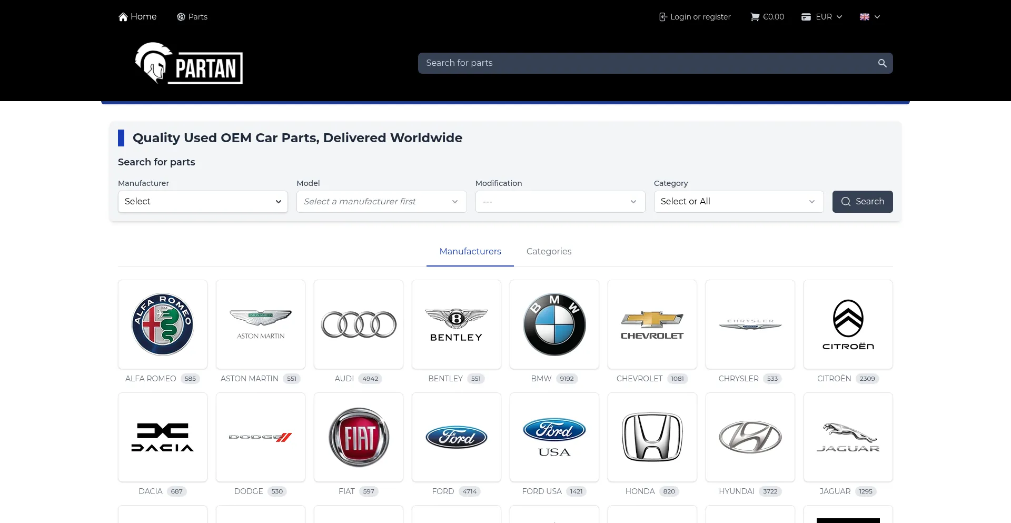Click the Partan helmet logo
The height and width of the screenshot is (523, 1011).
(189, 63)
